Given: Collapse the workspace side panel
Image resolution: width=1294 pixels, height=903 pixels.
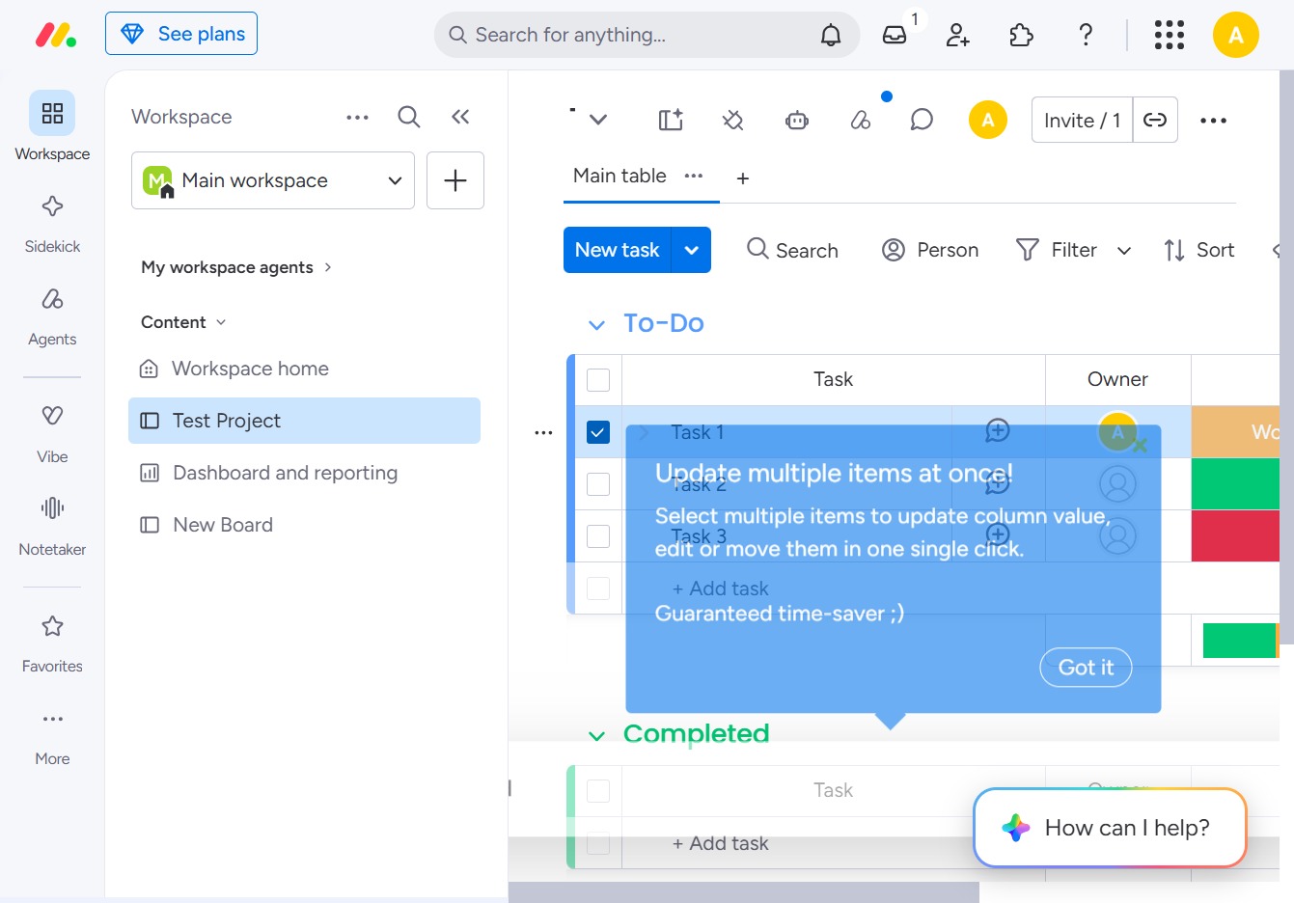Looking at the screenshot, I should pyautogui.click(x=460, y=117).
